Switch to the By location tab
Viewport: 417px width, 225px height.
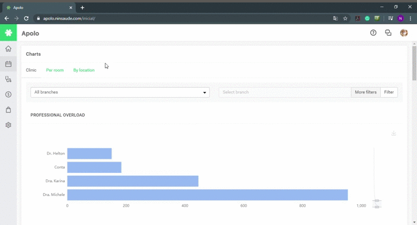(x=84, y=70)
